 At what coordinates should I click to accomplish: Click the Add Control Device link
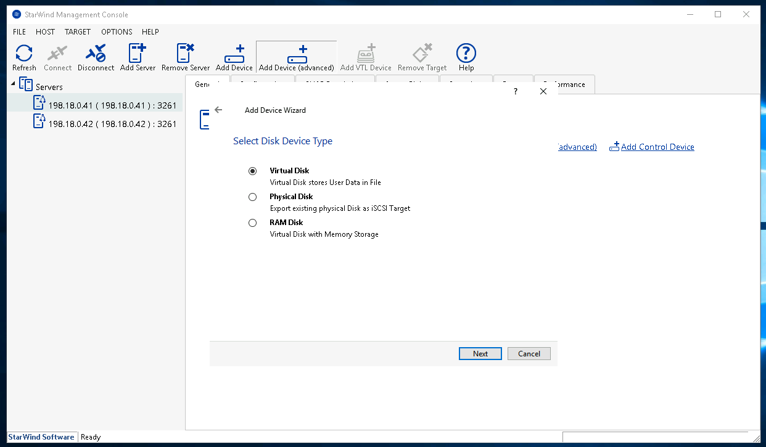click(x=657, y=147)
